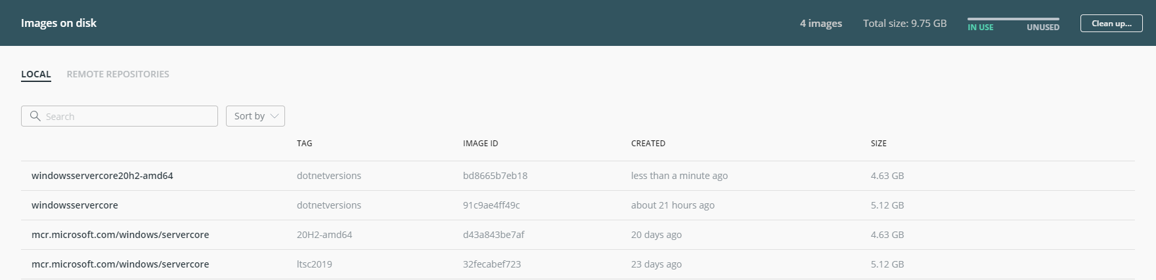This screenshot has height=280, width=1156.
Task: Switch to Remote Repositories tab
Action: 118,74
